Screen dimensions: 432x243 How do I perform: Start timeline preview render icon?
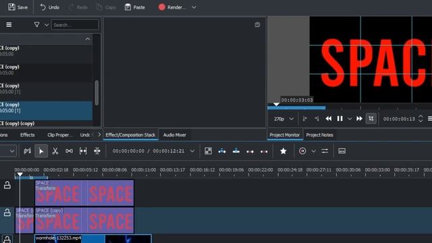(302, 151)
